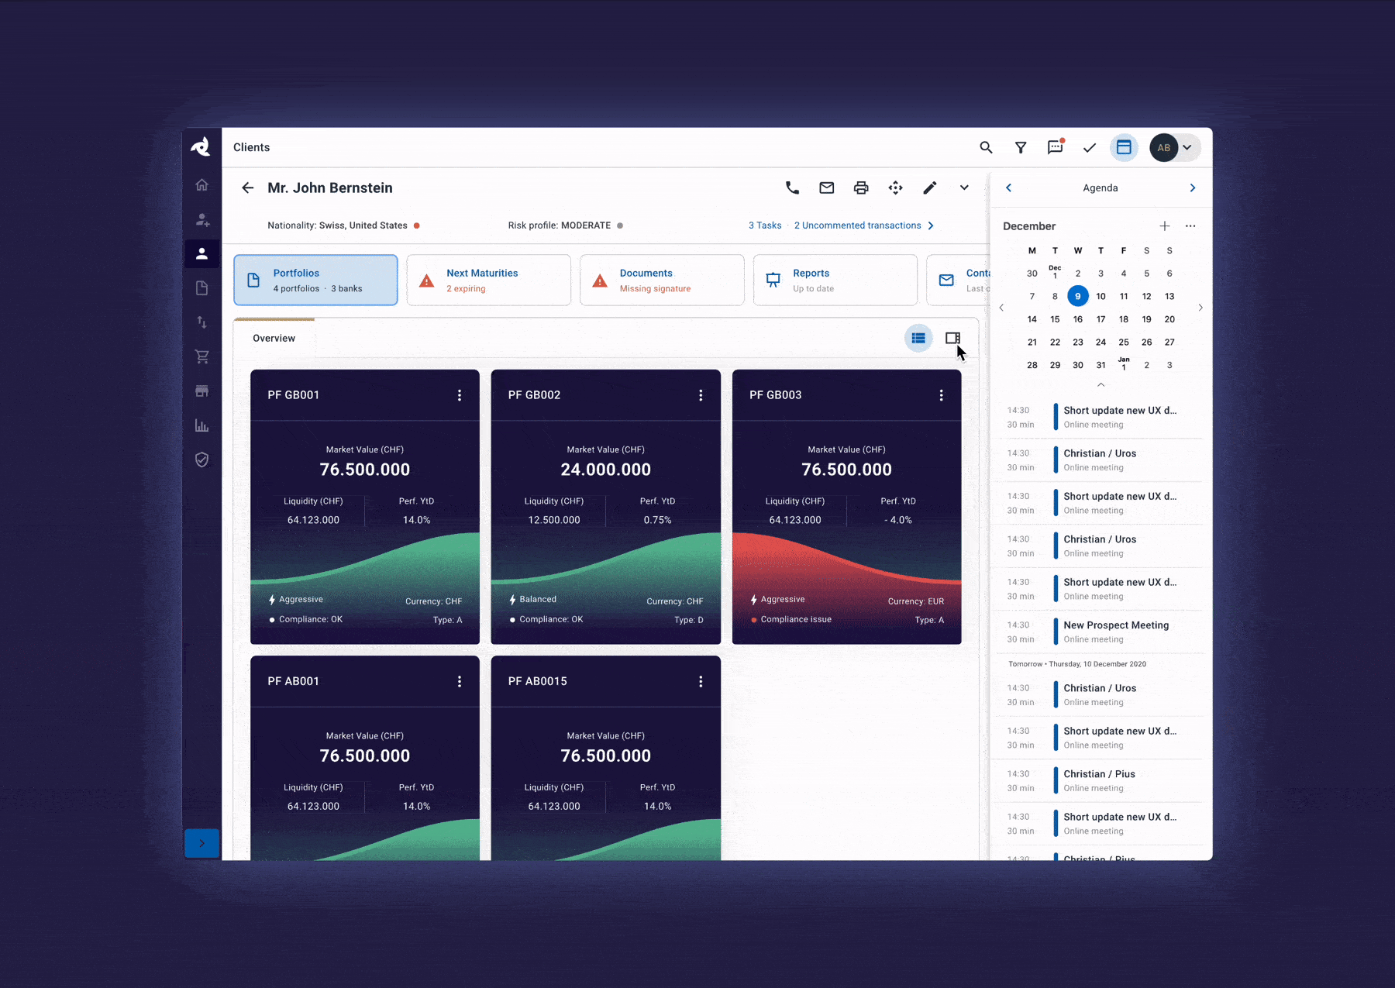The image size is (1395, 988).
Task: Open the add-client sidebar icon
Action: click(202, 219)
